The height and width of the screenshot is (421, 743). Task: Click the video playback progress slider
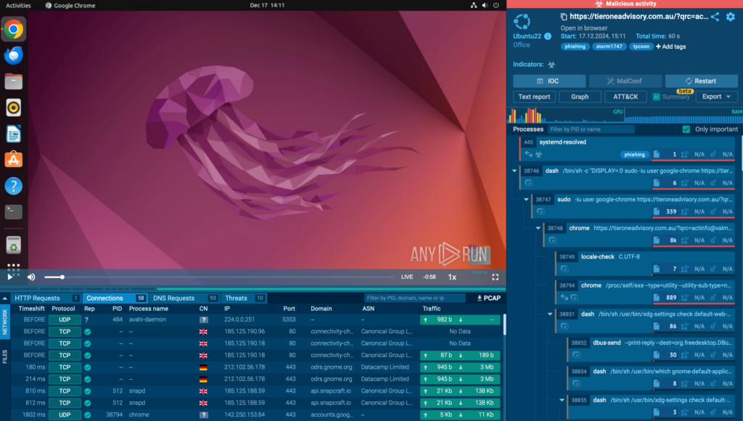click(218, 277)
